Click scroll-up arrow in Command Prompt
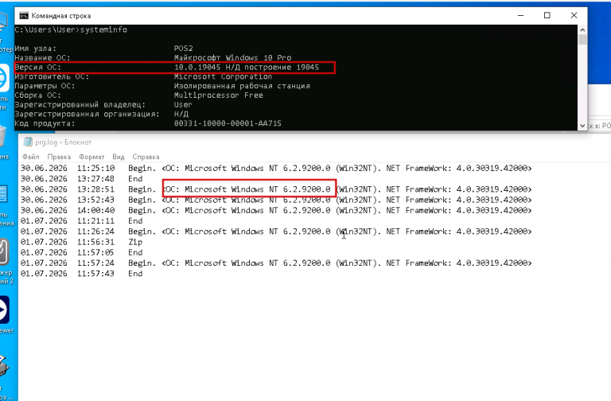 (x=582, y=29)
